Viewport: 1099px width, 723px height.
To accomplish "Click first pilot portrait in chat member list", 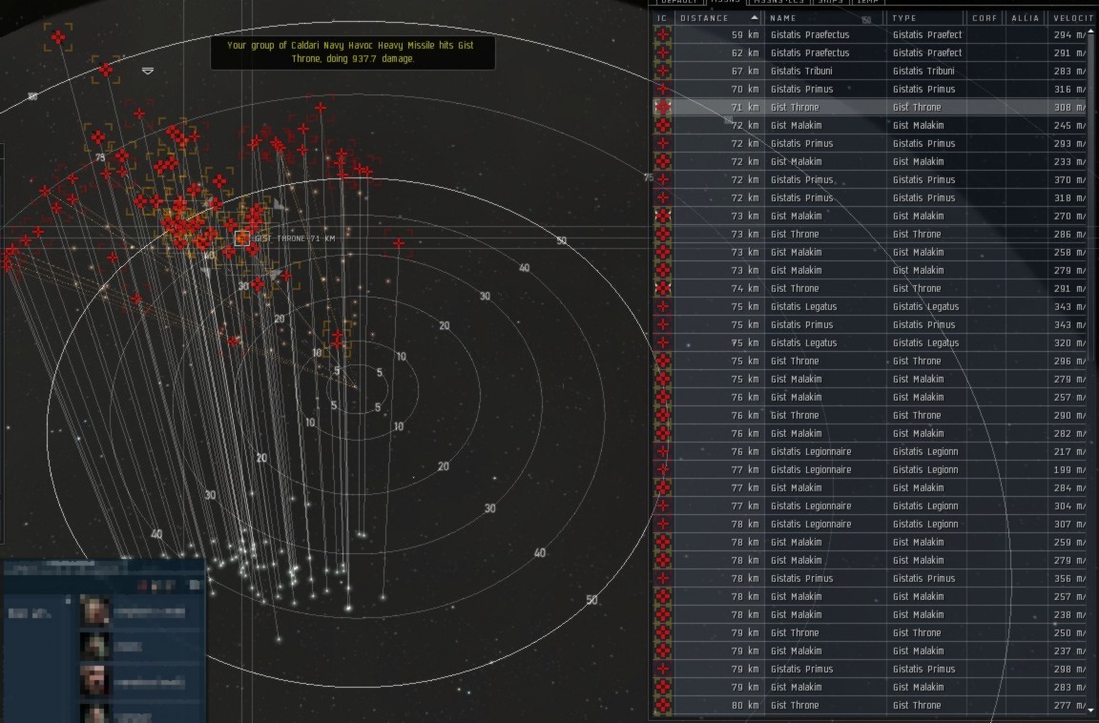I will click(94, 610).
